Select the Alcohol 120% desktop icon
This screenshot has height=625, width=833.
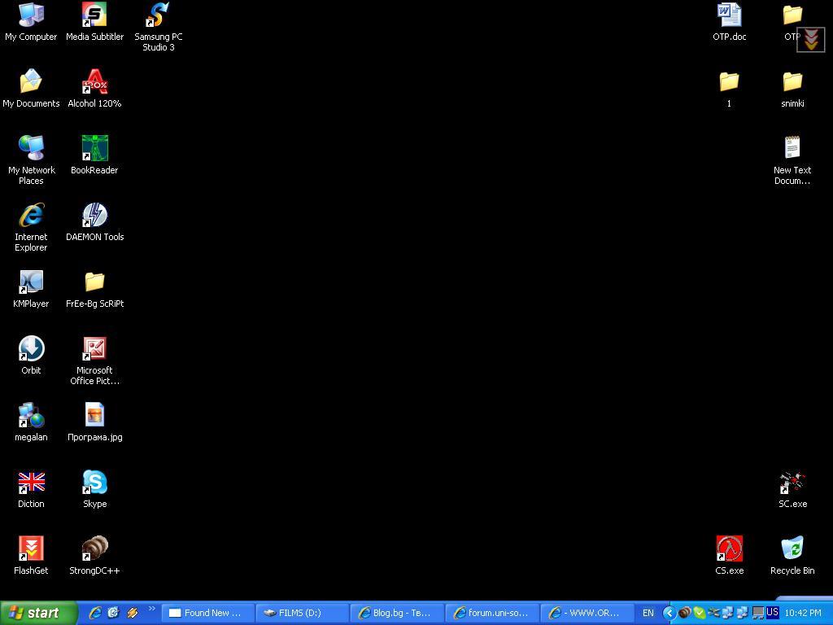[x=94, y=81]
